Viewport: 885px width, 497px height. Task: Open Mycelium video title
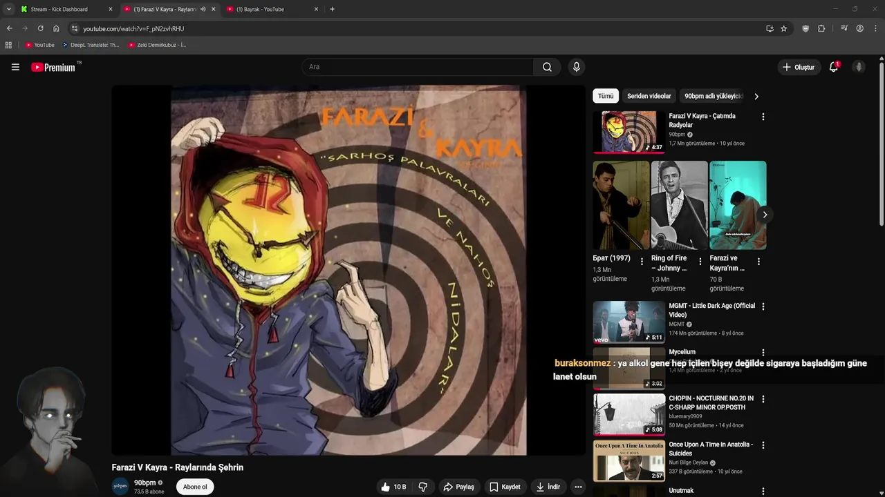click(682, 352)
